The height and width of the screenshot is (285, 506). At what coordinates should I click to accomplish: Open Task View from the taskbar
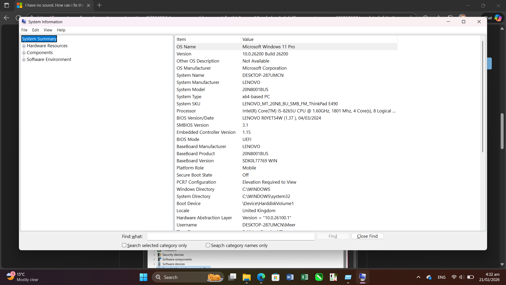point(232,277)
